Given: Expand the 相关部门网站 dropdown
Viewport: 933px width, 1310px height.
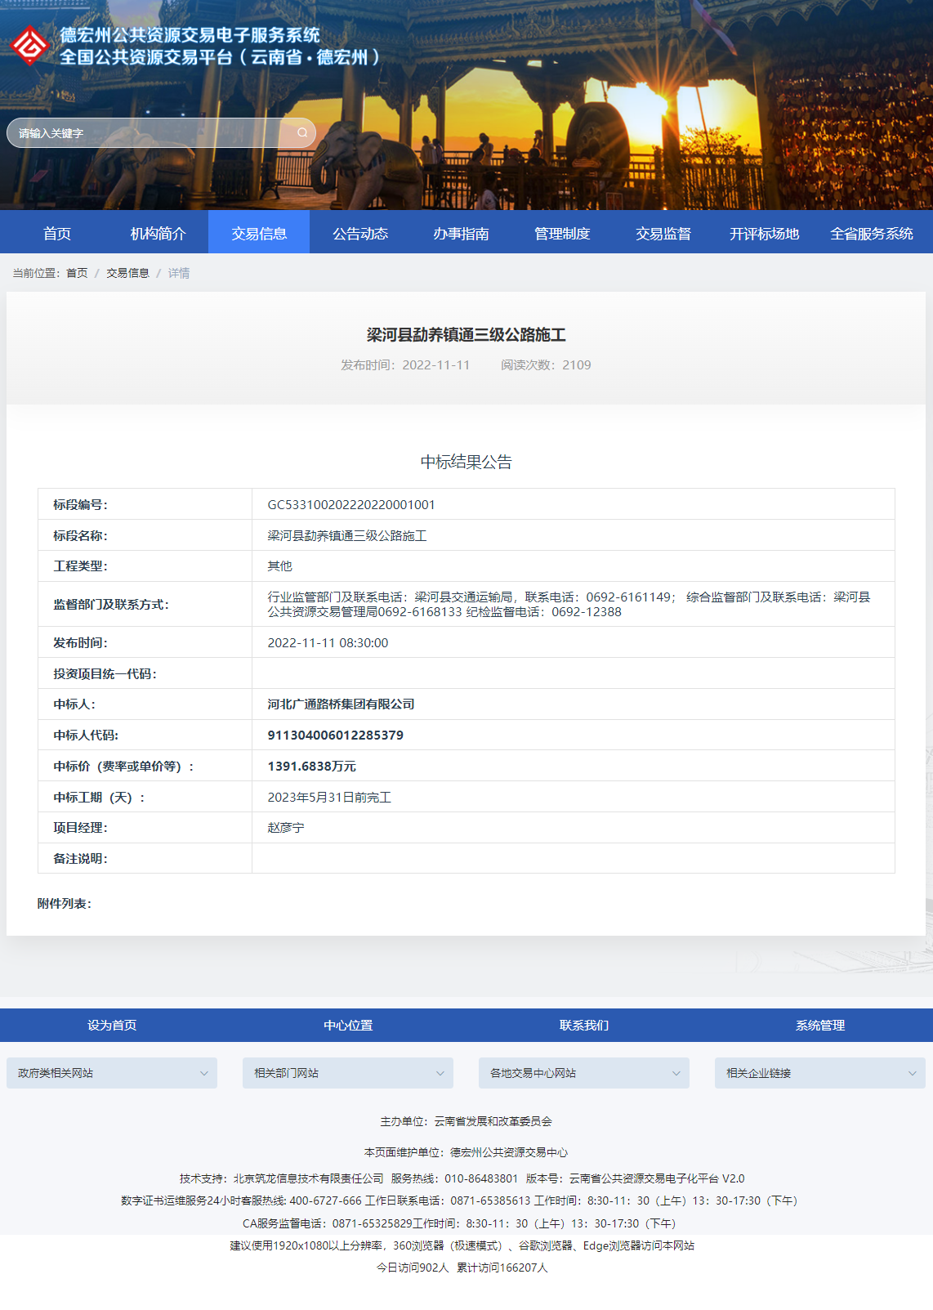Looking at the screenshot, I should click(x=348, y=1073).
